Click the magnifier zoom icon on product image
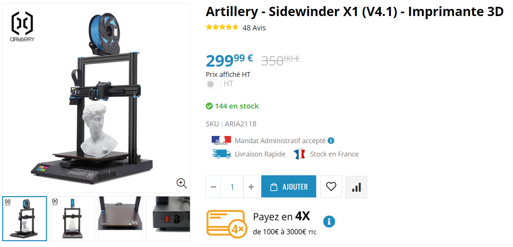This screenshot has height=247, width=513. point(181,183)
